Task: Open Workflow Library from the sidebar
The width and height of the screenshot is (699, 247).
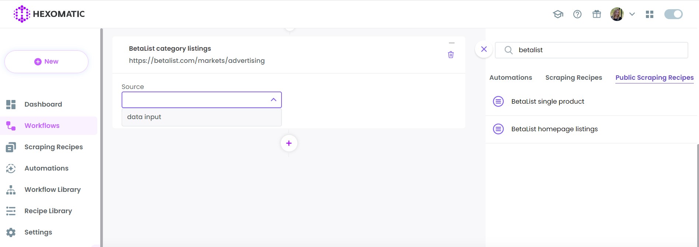Action: 52,189
